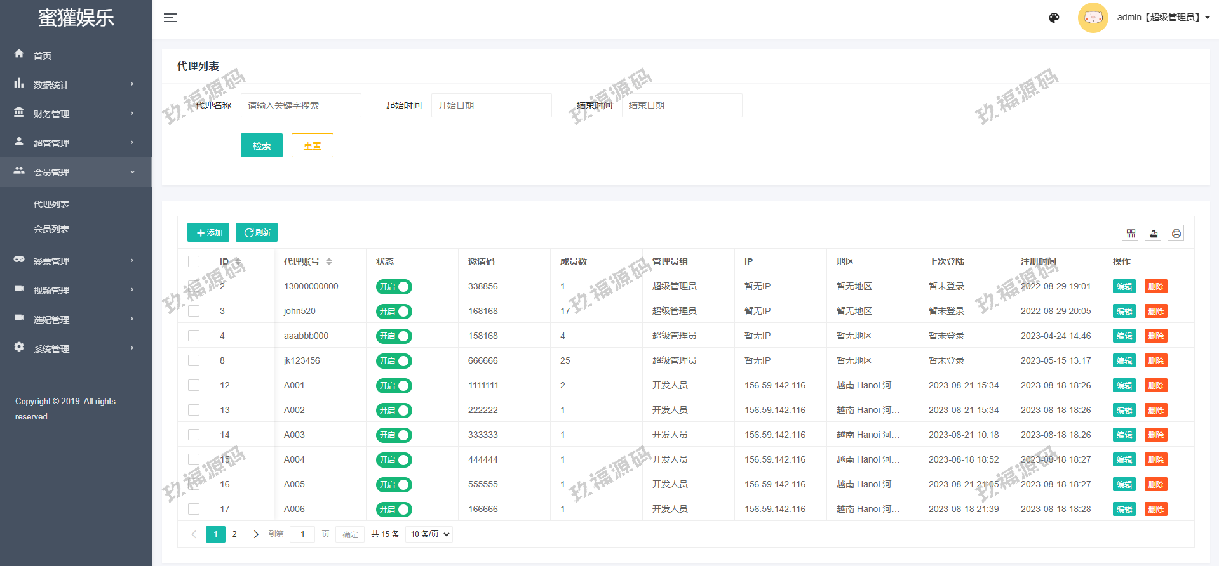Expand the 数据统计 sidebar menu
Viewport: 1219px width, 566px height.
[75, 84]
